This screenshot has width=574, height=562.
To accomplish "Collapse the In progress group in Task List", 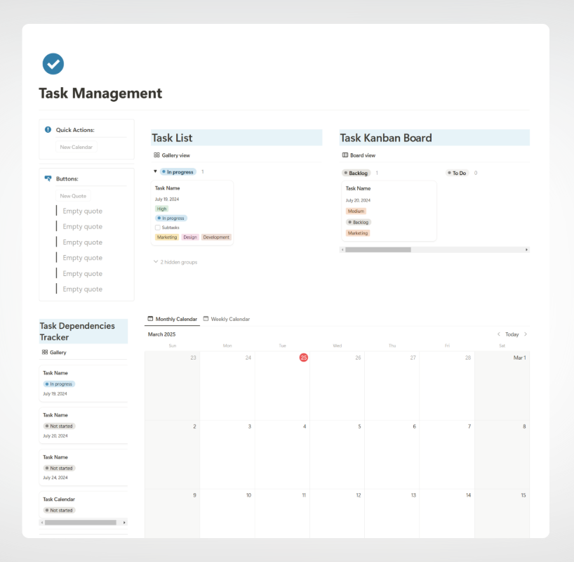I will click(155, 171).
